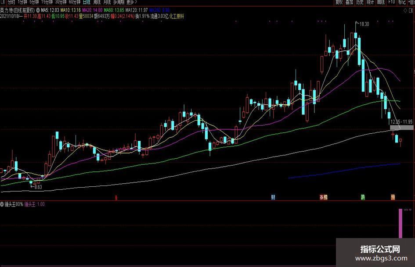The image size is (415, 267).
Task: Select the 30分钟 period tab
Action: [61, 2]
